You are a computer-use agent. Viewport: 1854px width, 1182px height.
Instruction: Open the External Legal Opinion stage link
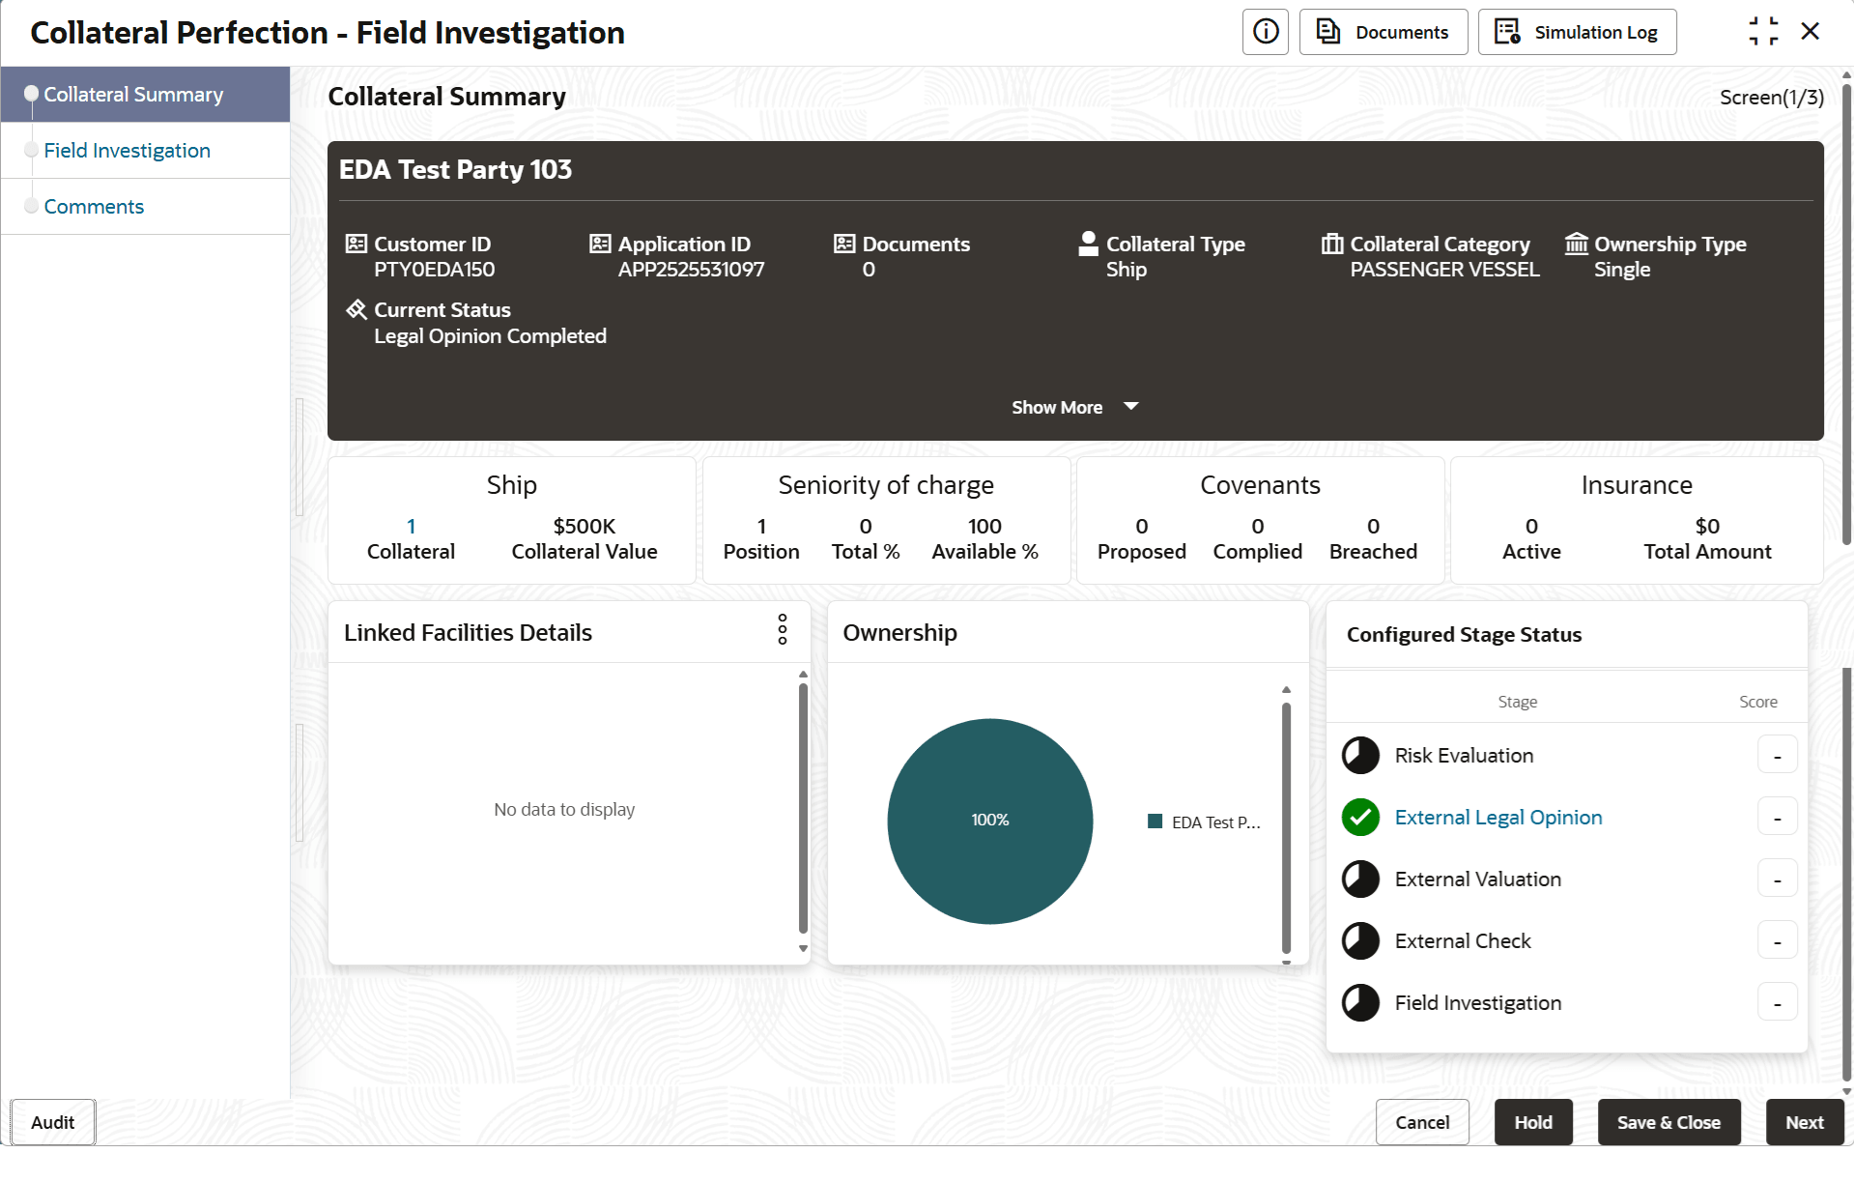(x=1498, y=818)
